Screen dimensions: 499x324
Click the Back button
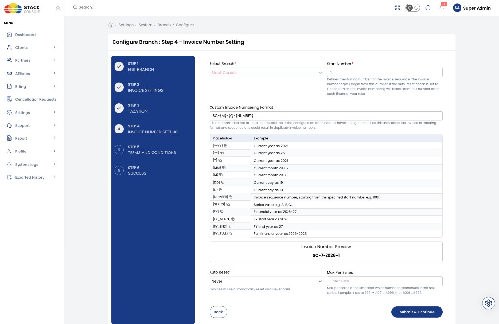218,312
